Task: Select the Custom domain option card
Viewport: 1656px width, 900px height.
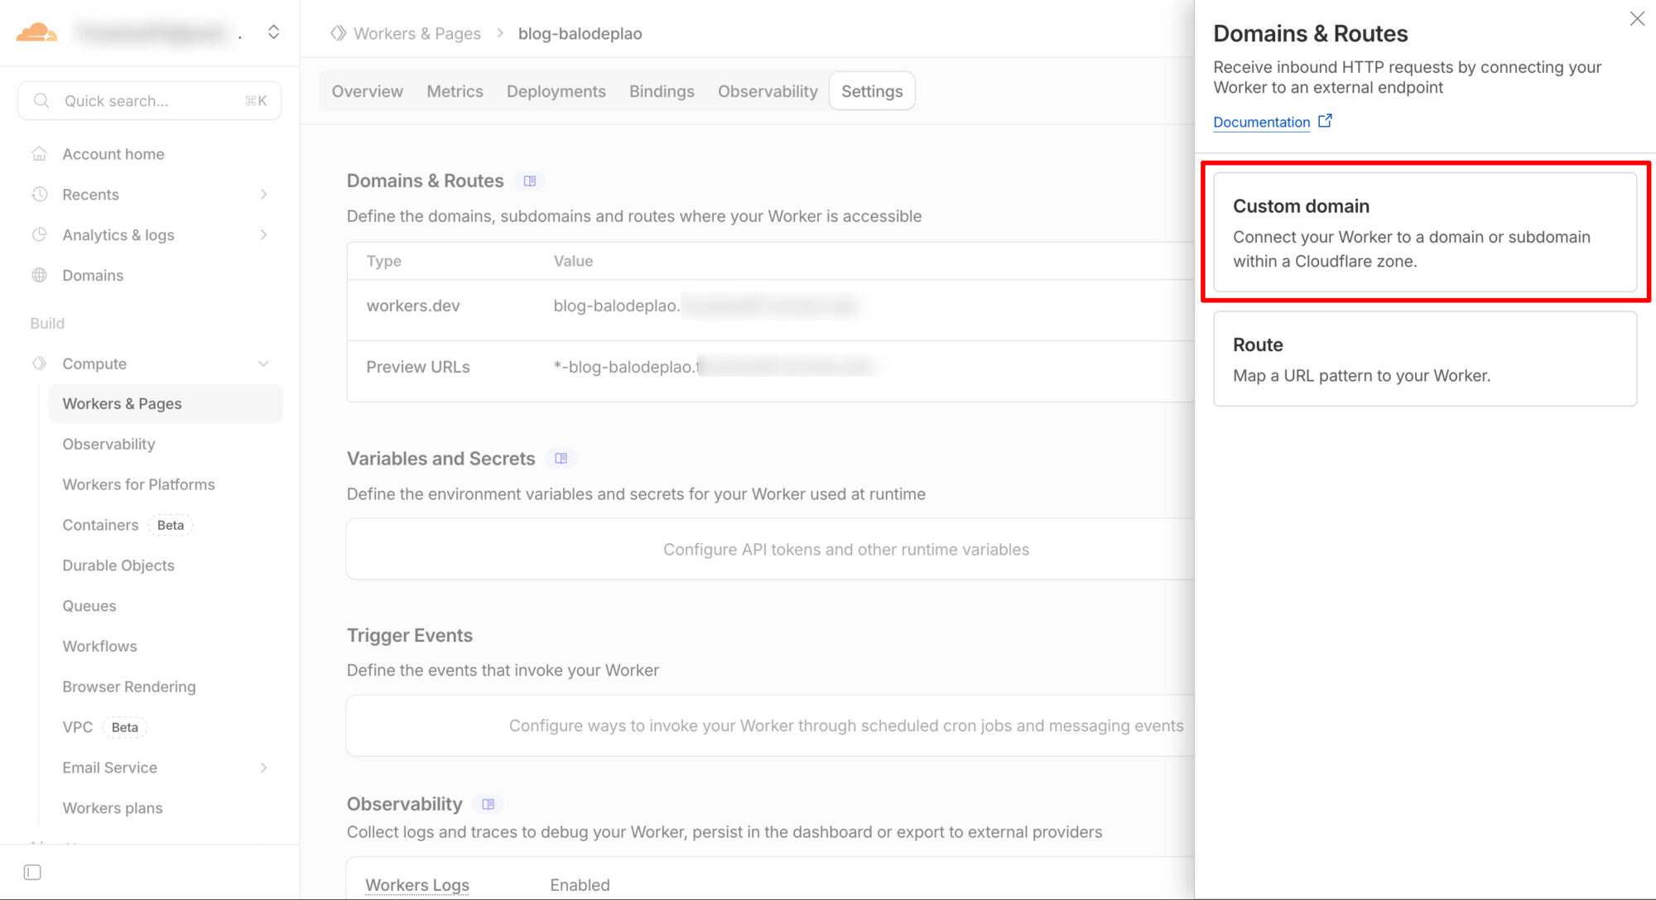Action: click(1424, 233)
